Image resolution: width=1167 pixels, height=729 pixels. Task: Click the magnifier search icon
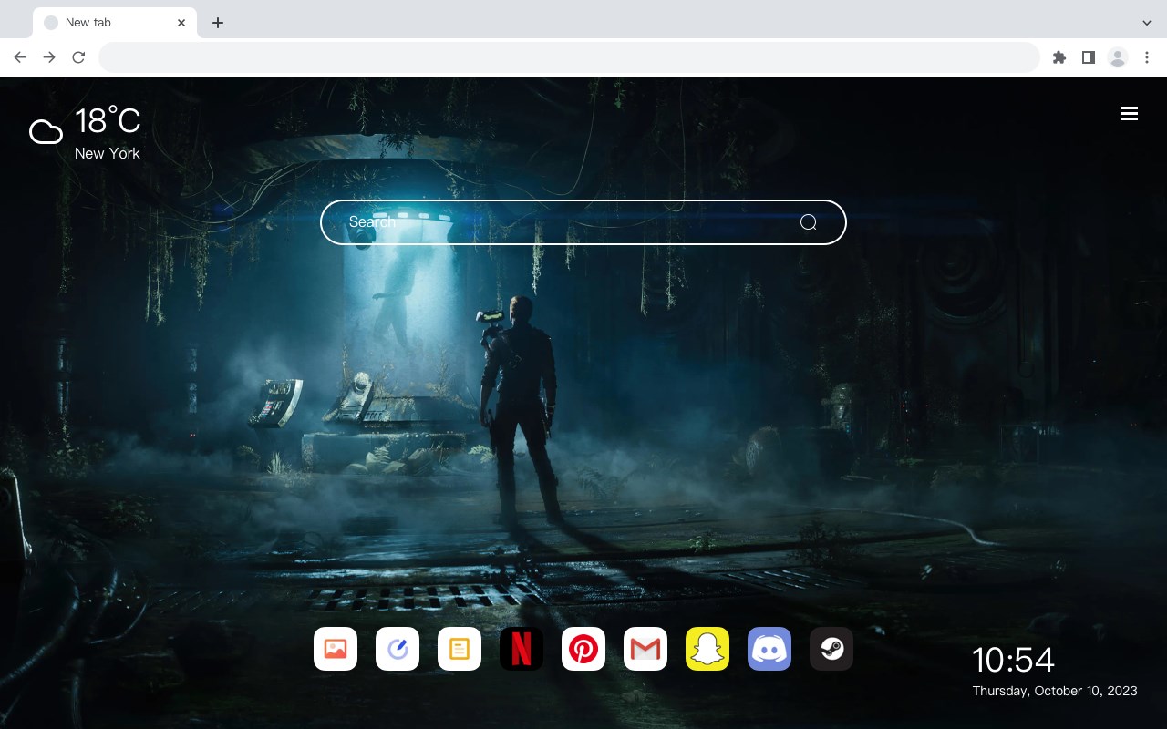(x=808, y=222)
